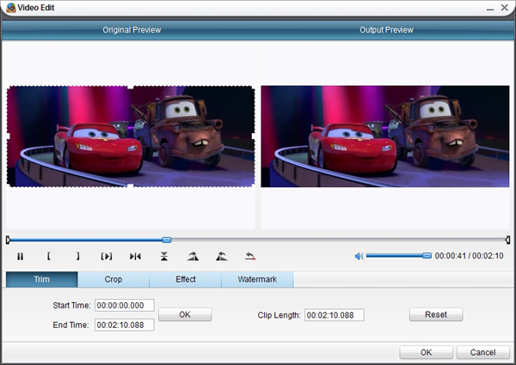Open the Crop tab
Viewport: 516px width, 365px height.
point(114,279)
